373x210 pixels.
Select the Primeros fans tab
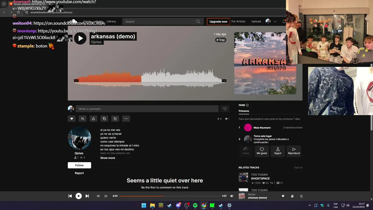[x=244, y=111]
